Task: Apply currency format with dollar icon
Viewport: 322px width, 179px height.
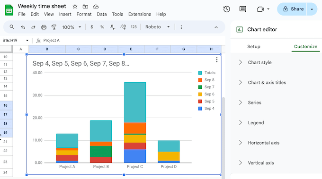Action: (x=92, y=27)
